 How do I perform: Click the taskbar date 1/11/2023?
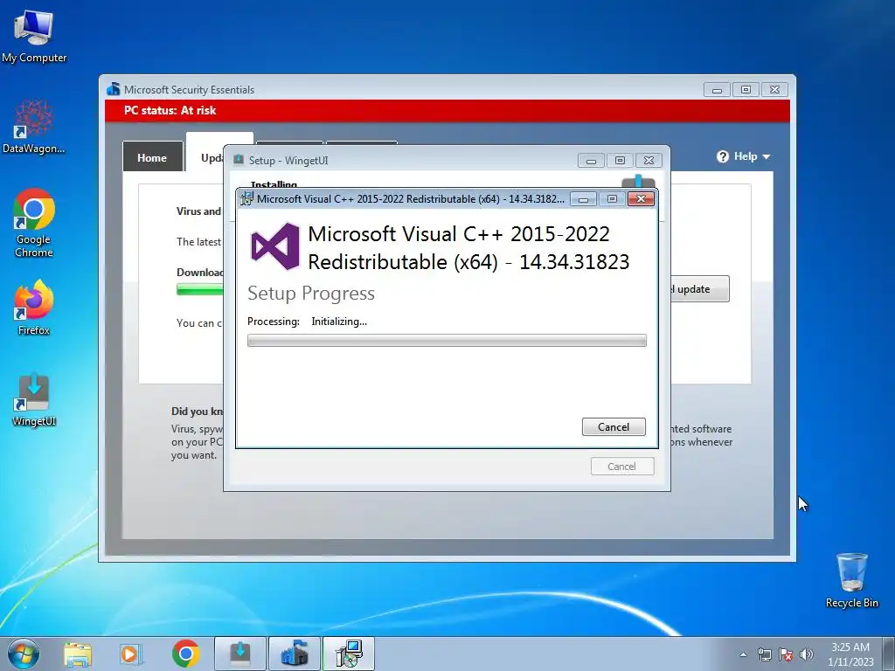(850, 662)
